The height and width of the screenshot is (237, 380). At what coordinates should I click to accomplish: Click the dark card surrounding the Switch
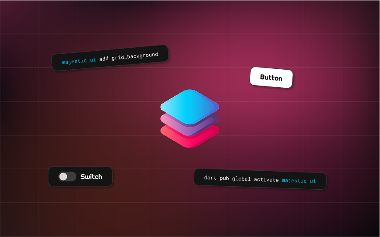tap(80, 177)
